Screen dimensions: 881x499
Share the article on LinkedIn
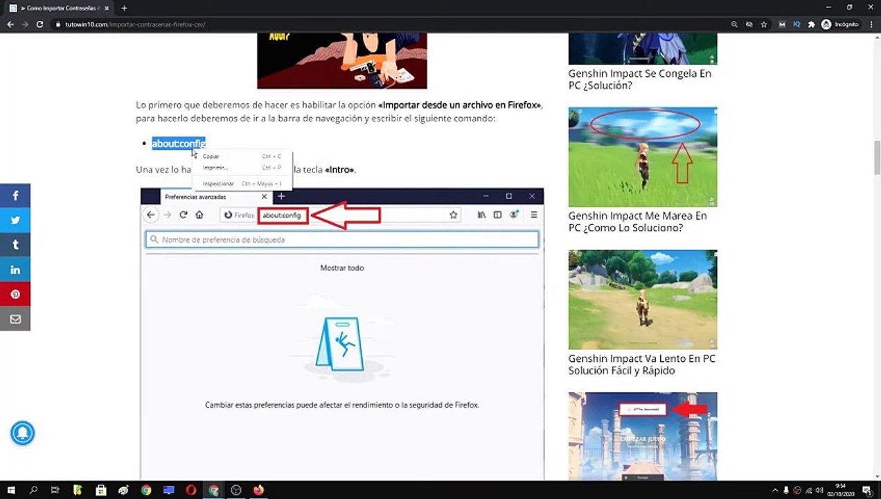click(15, 270)
